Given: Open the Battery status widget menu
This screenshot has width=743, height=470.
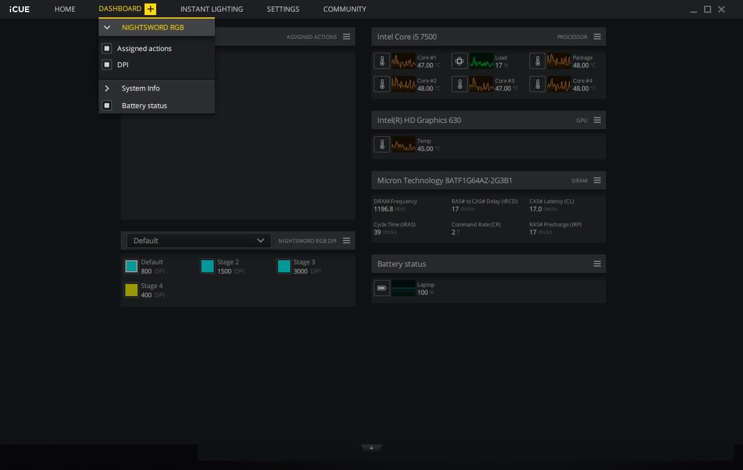Looking at the screenshot, I should [x=597, y=264].
